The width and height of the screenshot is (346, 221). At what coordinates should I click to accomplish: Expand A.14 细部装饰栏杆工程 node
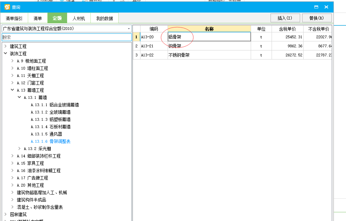[13, 156]
